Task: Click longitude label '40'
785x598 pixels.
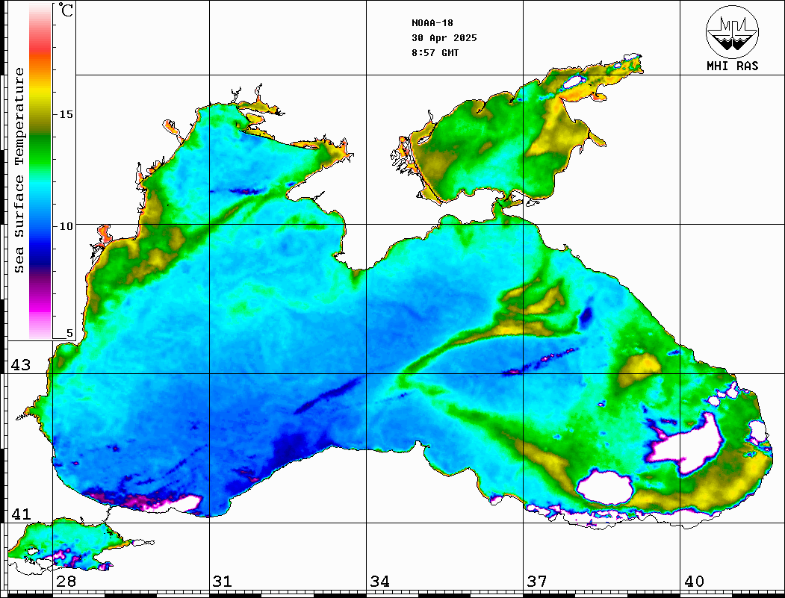Action: (694, 582)
